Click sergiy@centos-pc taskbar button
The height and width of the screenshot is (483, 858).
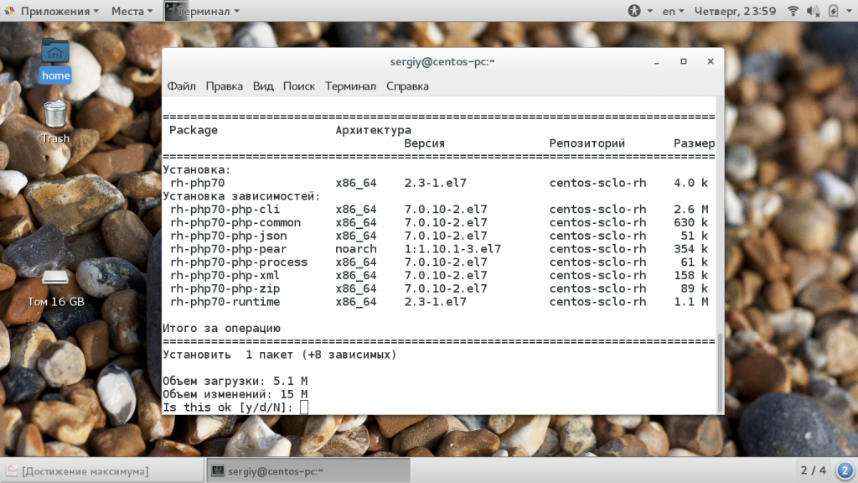(x=307, y=470)
